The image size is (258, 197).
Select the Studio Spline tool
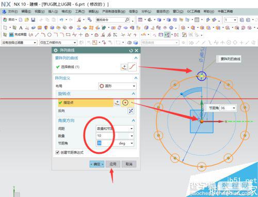[74, 35]
